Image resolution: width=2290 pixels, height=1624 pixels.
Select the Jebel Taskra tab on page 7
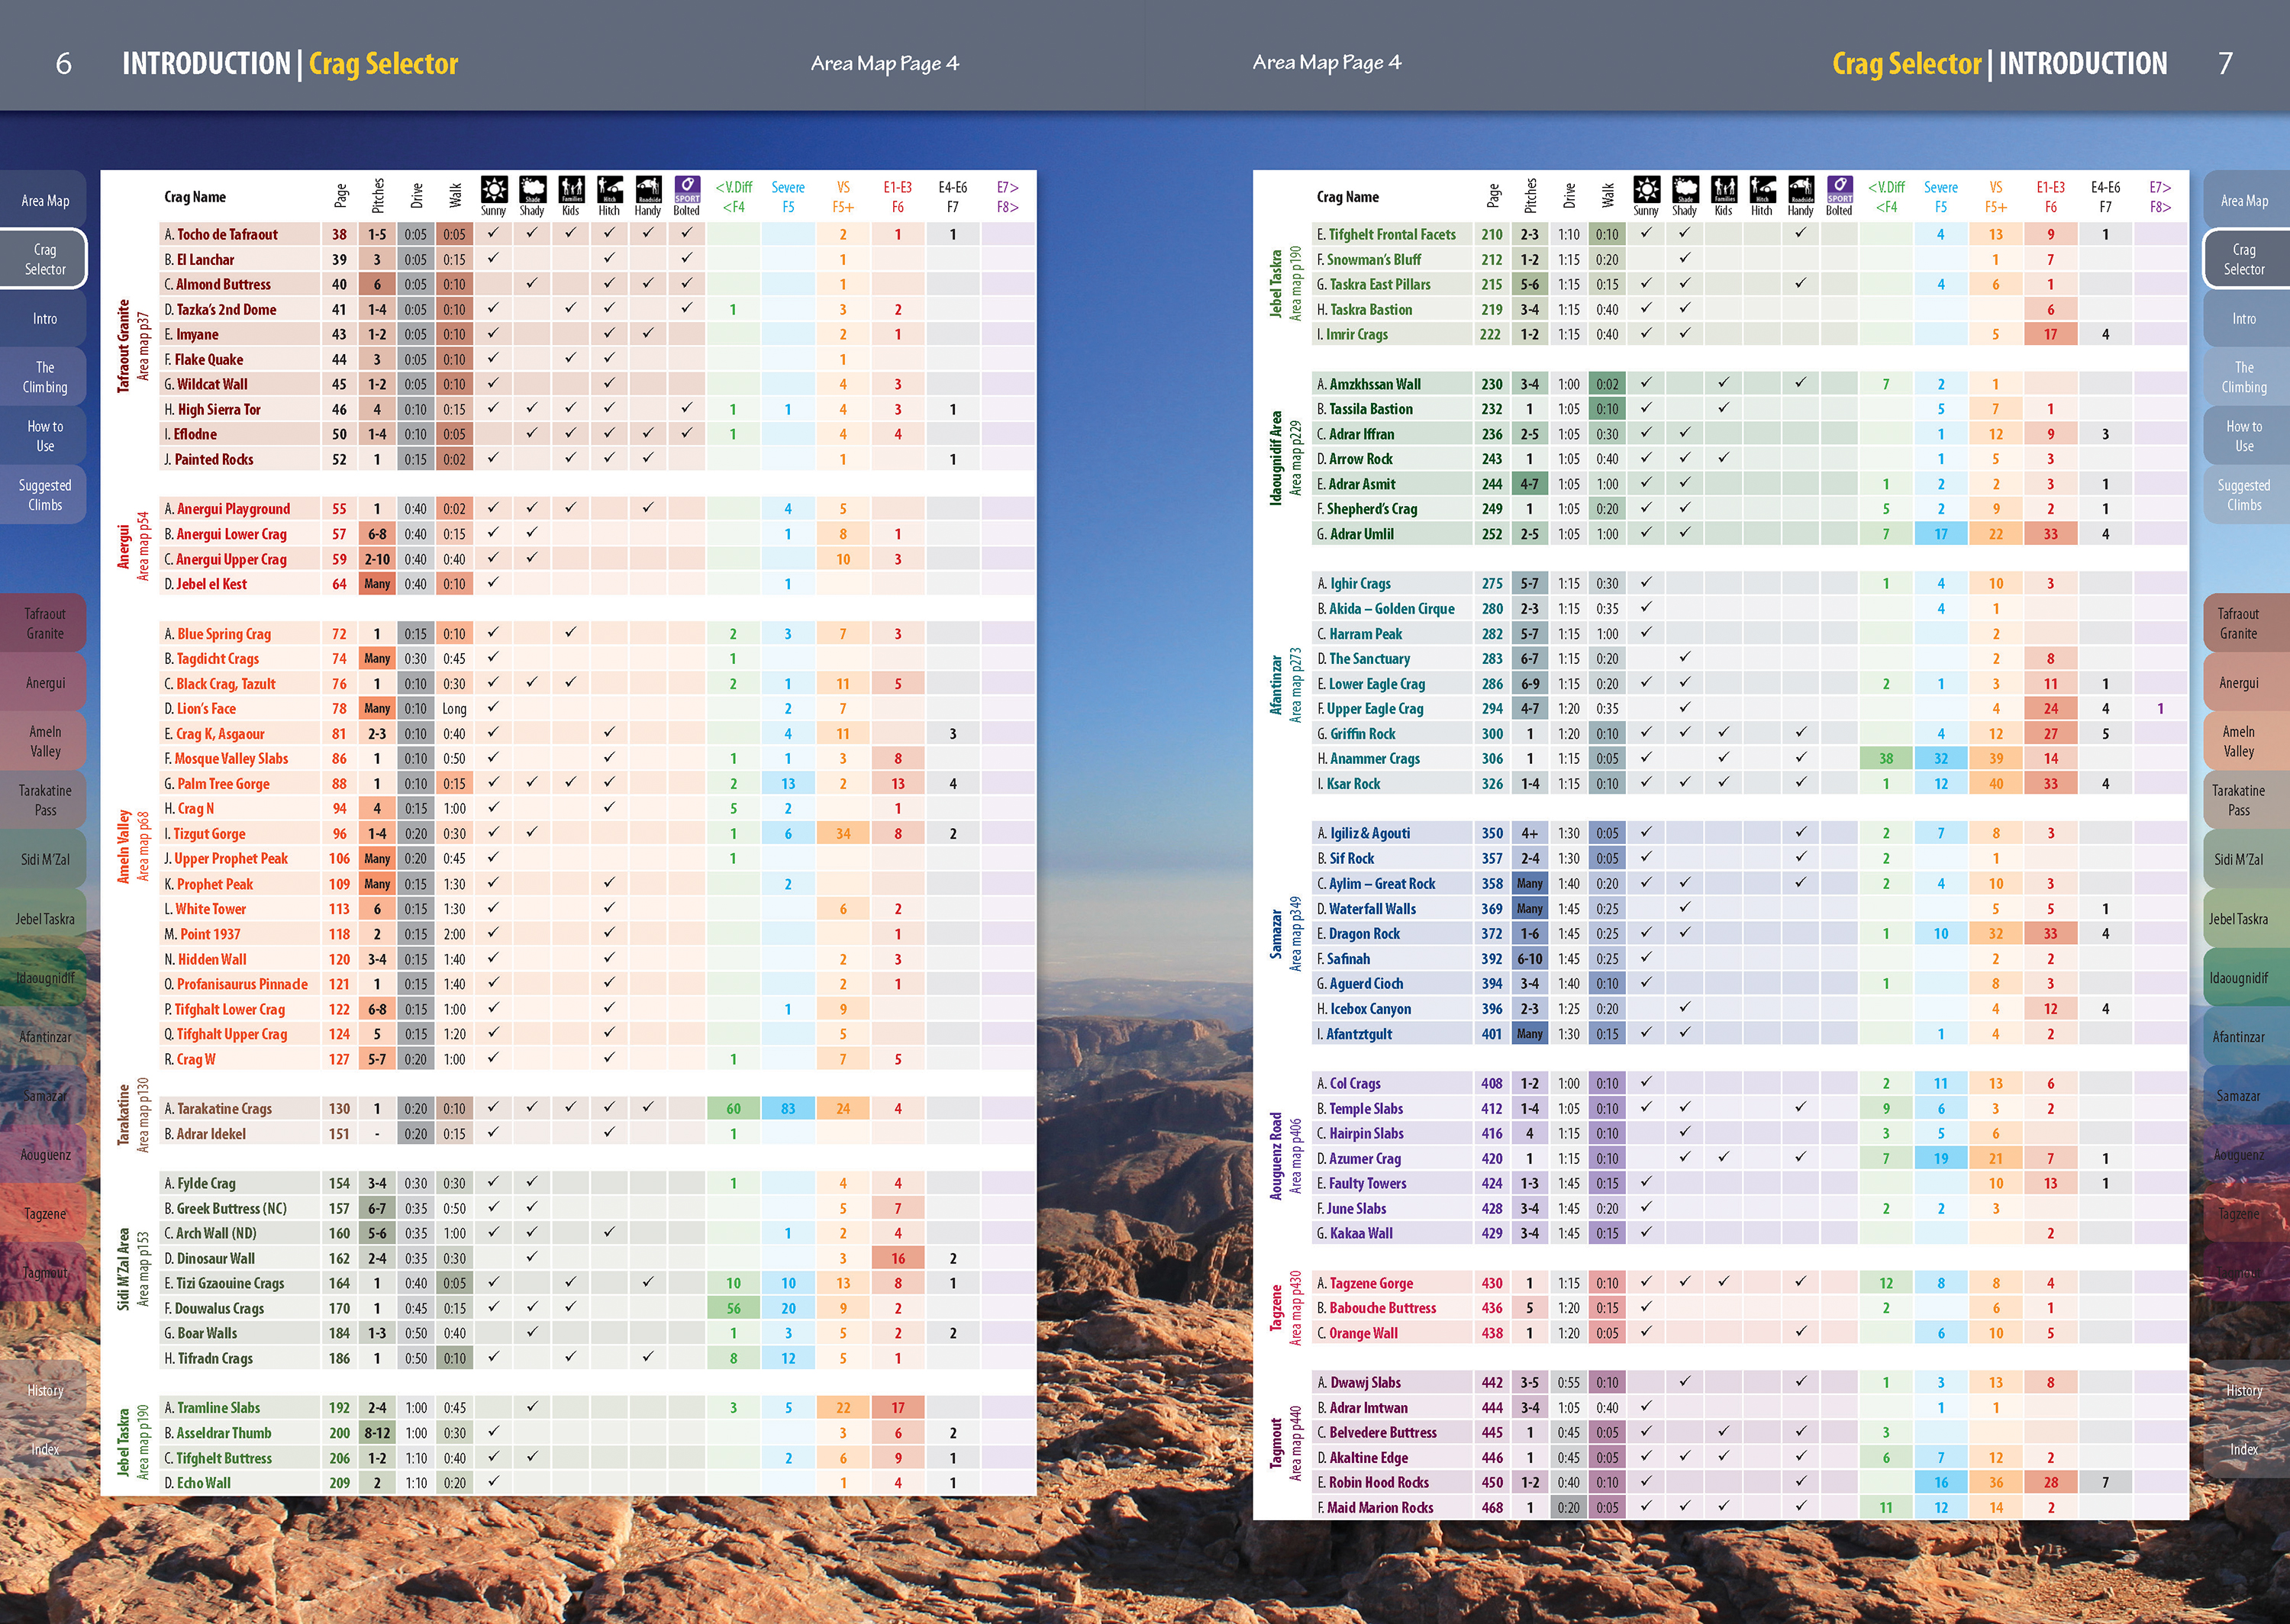(x=2238, y=919)
